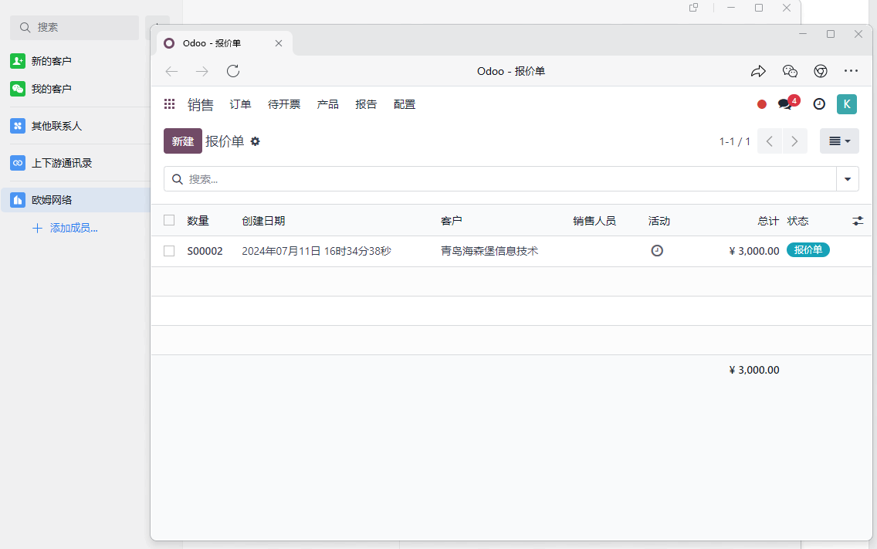877x549 pixels.
Task: Click 我的客户 WeChat icon in sidebar
Action: click(x=18, y=89)
